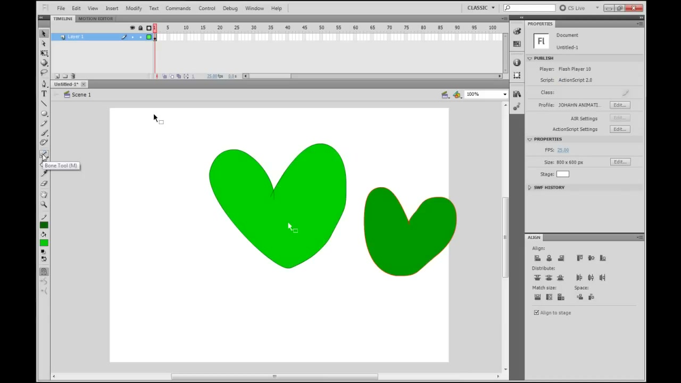The image size is (681, 383).
Task: Click Edit button next to Profile
Action: (x=620, y=105)
